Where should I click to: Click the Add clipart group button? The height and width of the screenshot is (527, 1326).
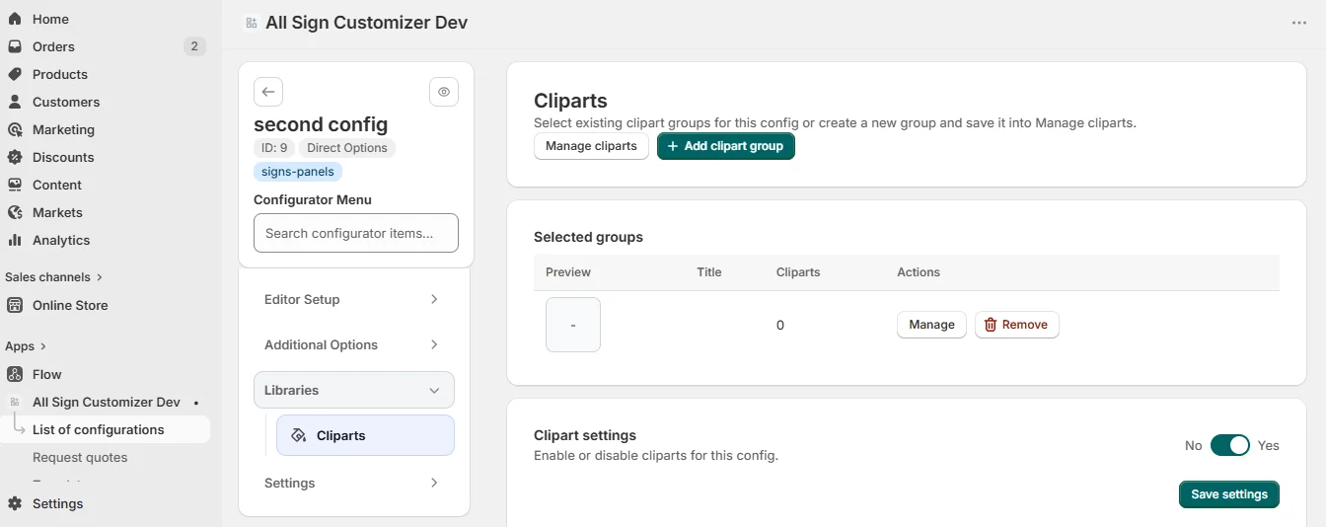(726, 146)
